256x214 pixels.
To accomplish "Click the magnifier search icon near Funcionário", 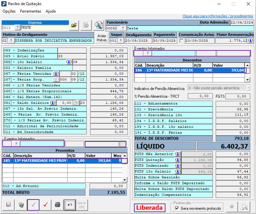I will [98, 25].
